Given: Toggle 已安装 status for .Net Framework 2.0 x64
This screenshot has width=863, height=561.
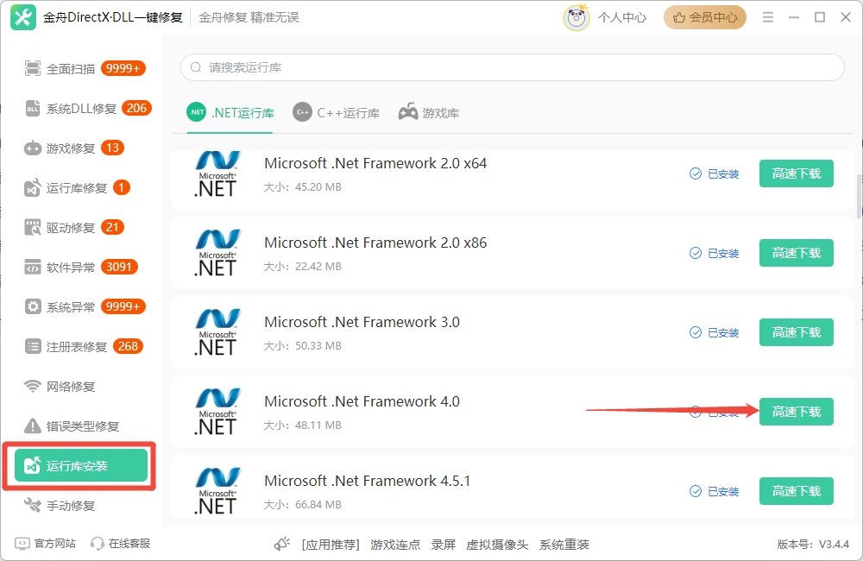Looking at the screenshot, I should pyautogui.click(x=715, y=173).
